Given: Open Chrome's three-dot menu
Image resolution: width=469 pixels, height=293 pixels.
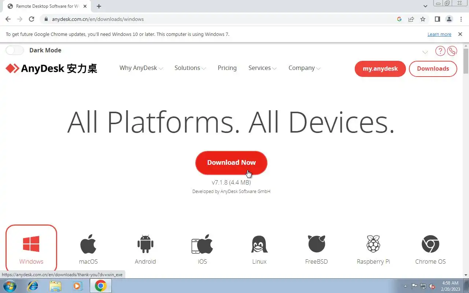Looking at the screenshot, I should point(461,19).
